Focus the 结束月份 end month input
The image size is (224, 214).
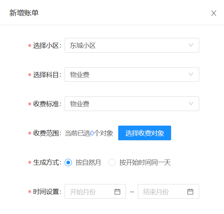click(x=162, y=191)
